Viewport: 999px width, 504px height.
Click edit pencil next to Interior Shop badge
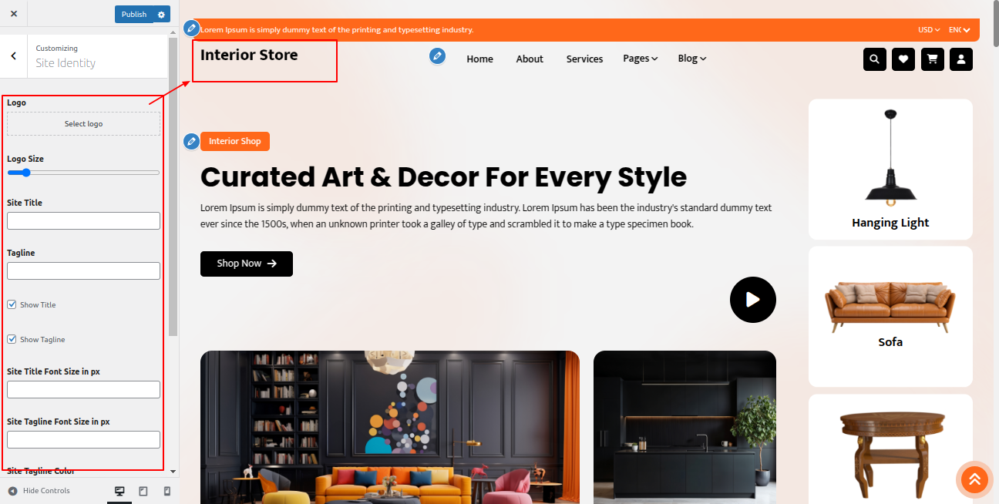point(191,141)
